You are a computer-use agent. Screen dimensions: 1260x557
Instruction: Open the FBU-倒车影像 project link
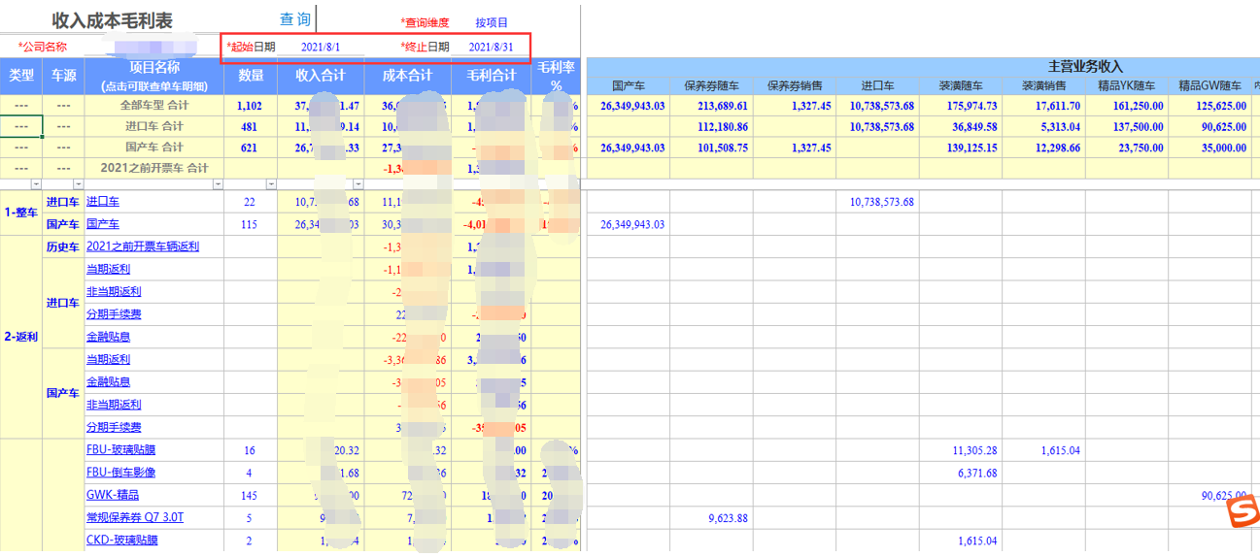(x=120, y=473)
